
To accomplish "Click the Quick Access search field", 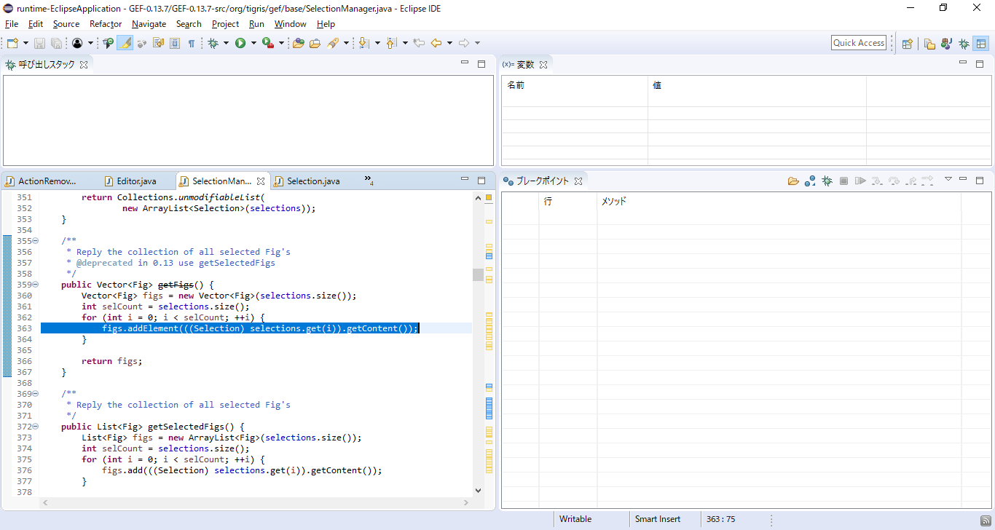I will coord(859,43).
